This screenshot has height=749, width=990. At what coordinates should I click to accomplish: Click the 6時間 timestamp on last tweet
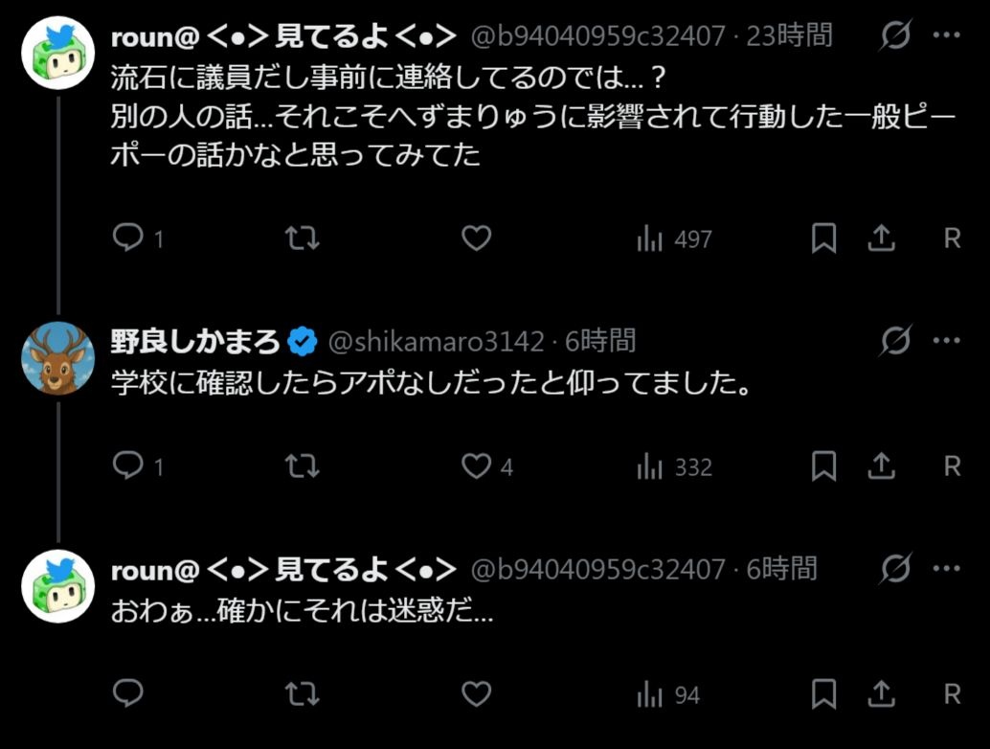point(781,569)
